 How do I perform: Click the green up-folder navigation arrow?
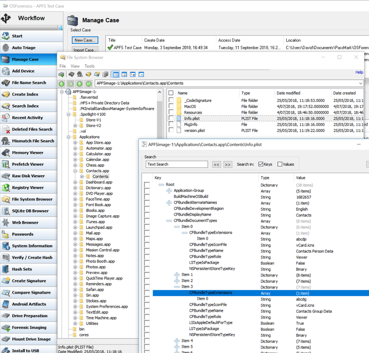(x=80, y=84)
